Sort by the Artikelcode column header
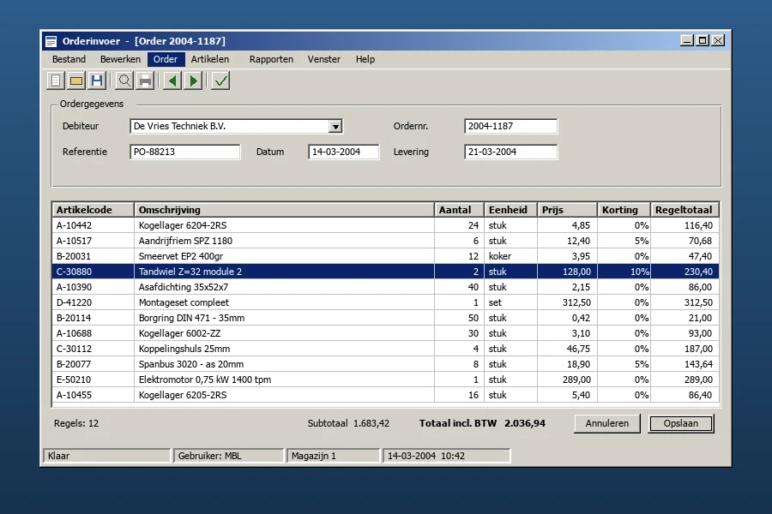Screen dimensions: 772x514 click(93, 210)
